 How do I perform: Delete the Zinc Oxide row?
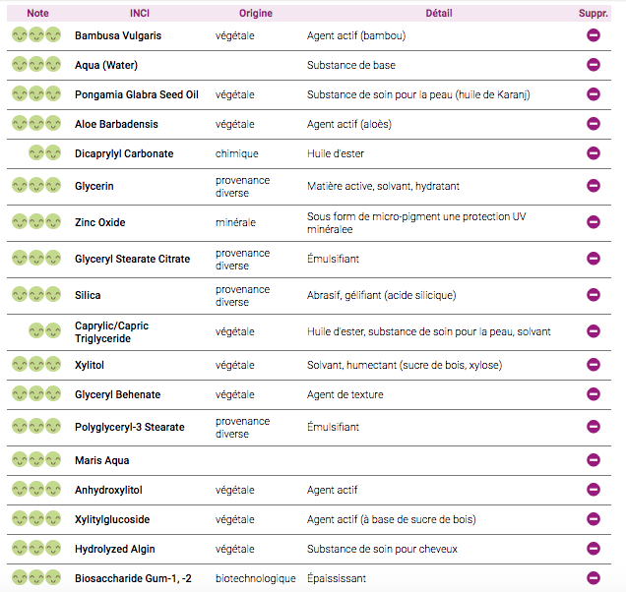(x=594, y=222)
